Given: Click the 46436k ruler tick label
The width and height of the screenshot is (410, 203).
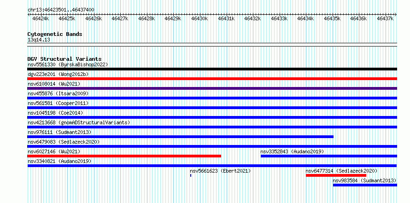Looking at the screenshot, I should (359, 18).
